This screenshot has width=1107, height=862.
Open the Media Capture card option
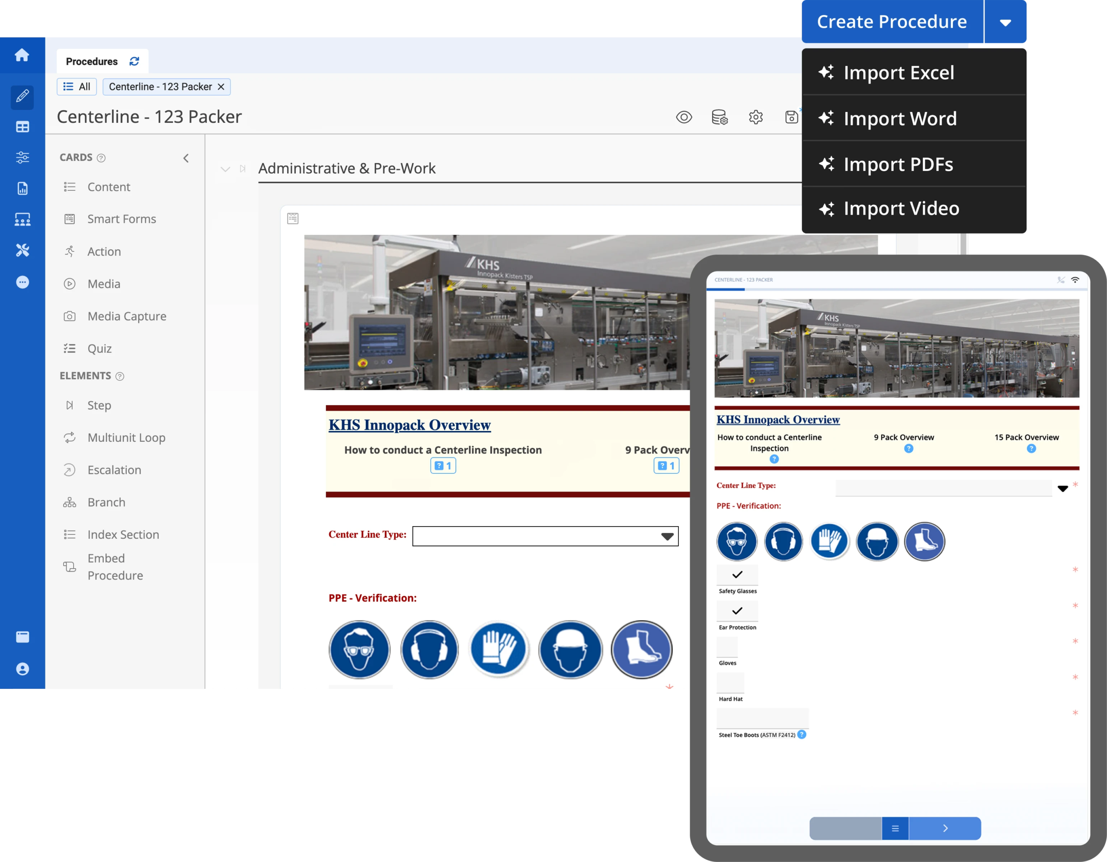tap(126, 315)
